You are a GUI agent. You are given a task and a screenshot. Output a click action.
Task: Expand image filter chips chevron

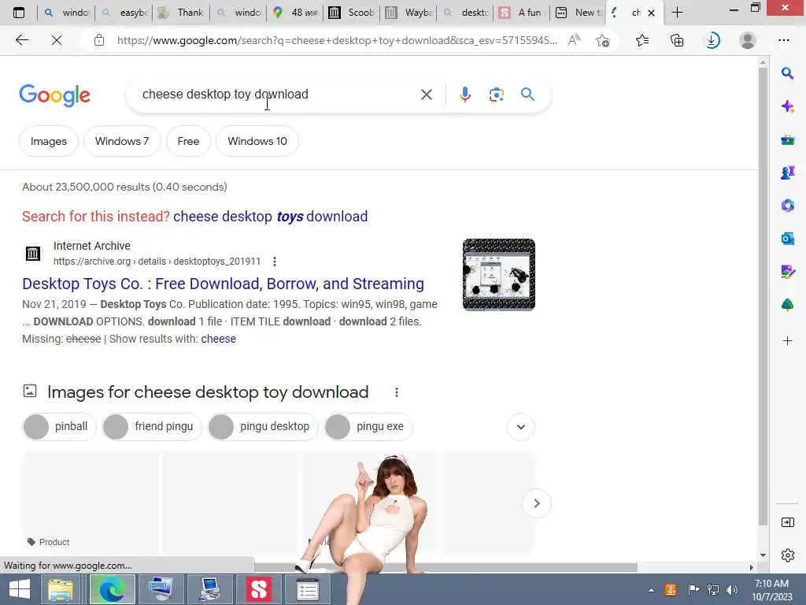[521, 427]
